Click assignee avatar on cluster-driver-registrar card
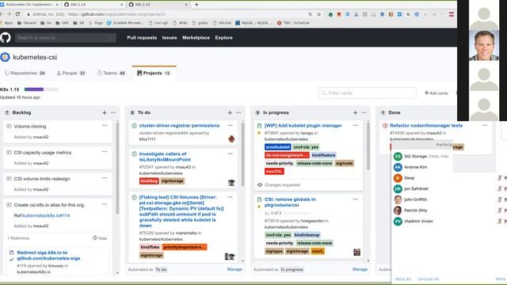The width and height of the screenshot is (507, 285). pos(231,139)
